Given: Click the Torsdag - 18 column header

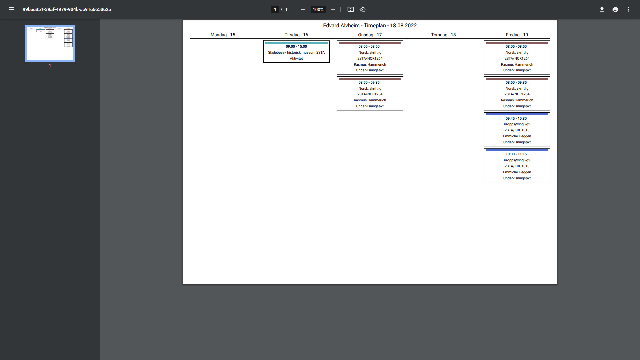Looking at the screenshot, I should tap(443, 35).
